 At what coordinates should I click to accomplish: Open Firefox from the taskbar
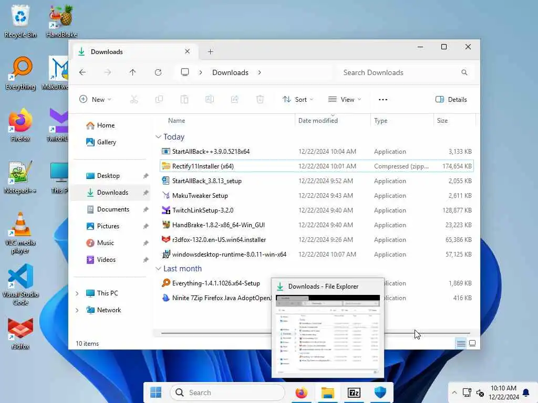coord(302,393)
